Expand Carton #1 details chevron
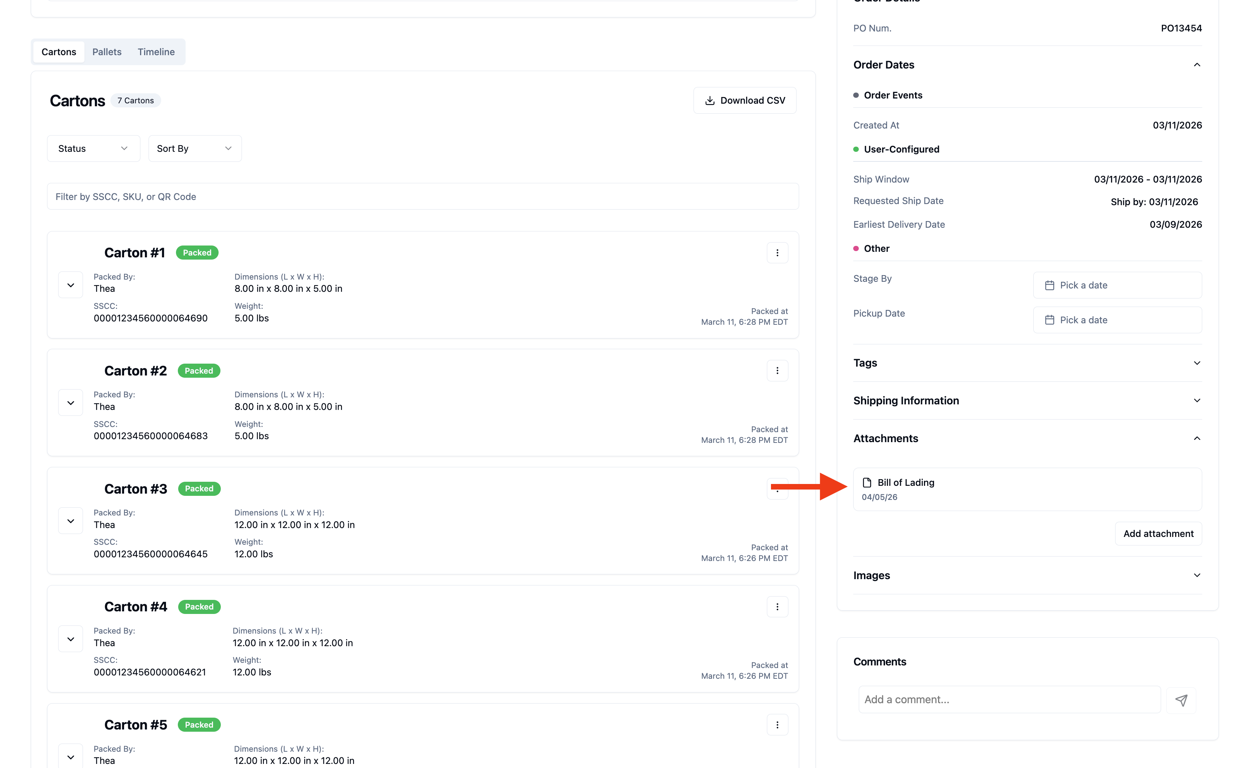The height and width of the screenshot is (768, 1250). click(x=71, y=285)
